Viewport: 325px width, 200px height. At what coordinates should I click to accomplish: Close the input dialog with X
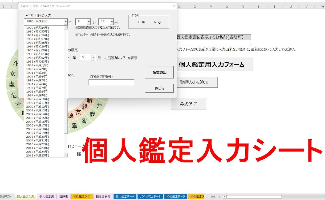(x=174, y=6)
